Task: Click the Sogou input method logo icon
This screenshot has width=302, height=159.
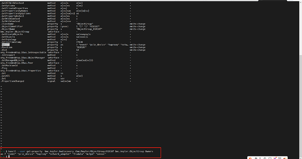Action: (250, 158)
